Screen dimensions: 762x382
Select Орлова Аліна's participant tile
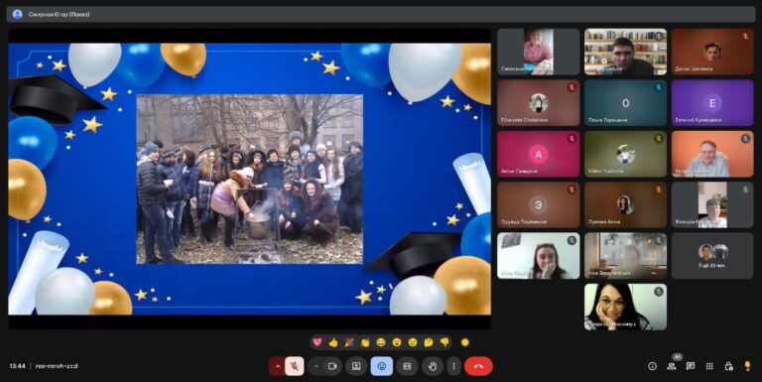coord(625,205)
